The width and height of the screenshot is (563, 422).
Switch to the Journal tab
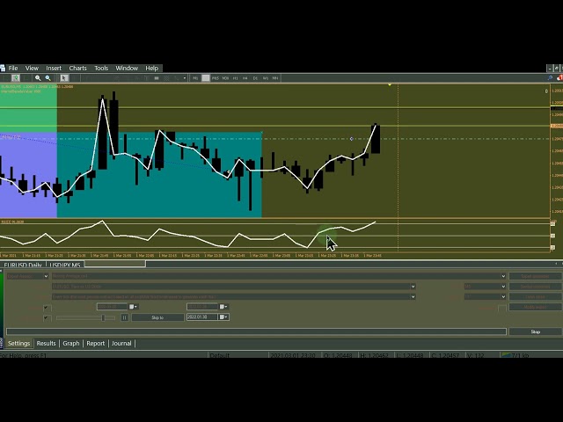tap(121, 344)
